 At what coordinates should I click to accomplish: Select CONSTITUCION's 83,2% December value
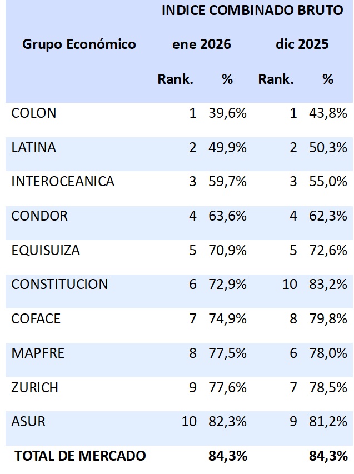[328, 285]
